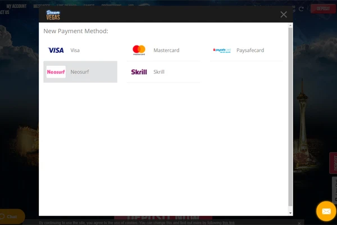This screenshot has width=337, height=225.
Task: Click the red side Deposit tab
Action: pyautogui.click(x=334, y=163)
